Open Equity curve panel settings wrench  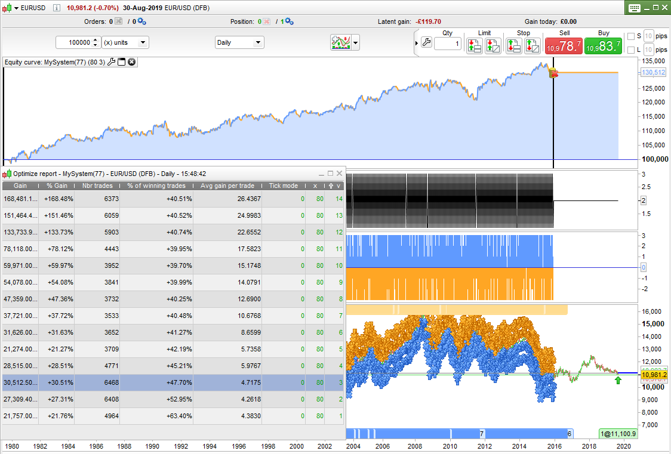click(111, 62)
